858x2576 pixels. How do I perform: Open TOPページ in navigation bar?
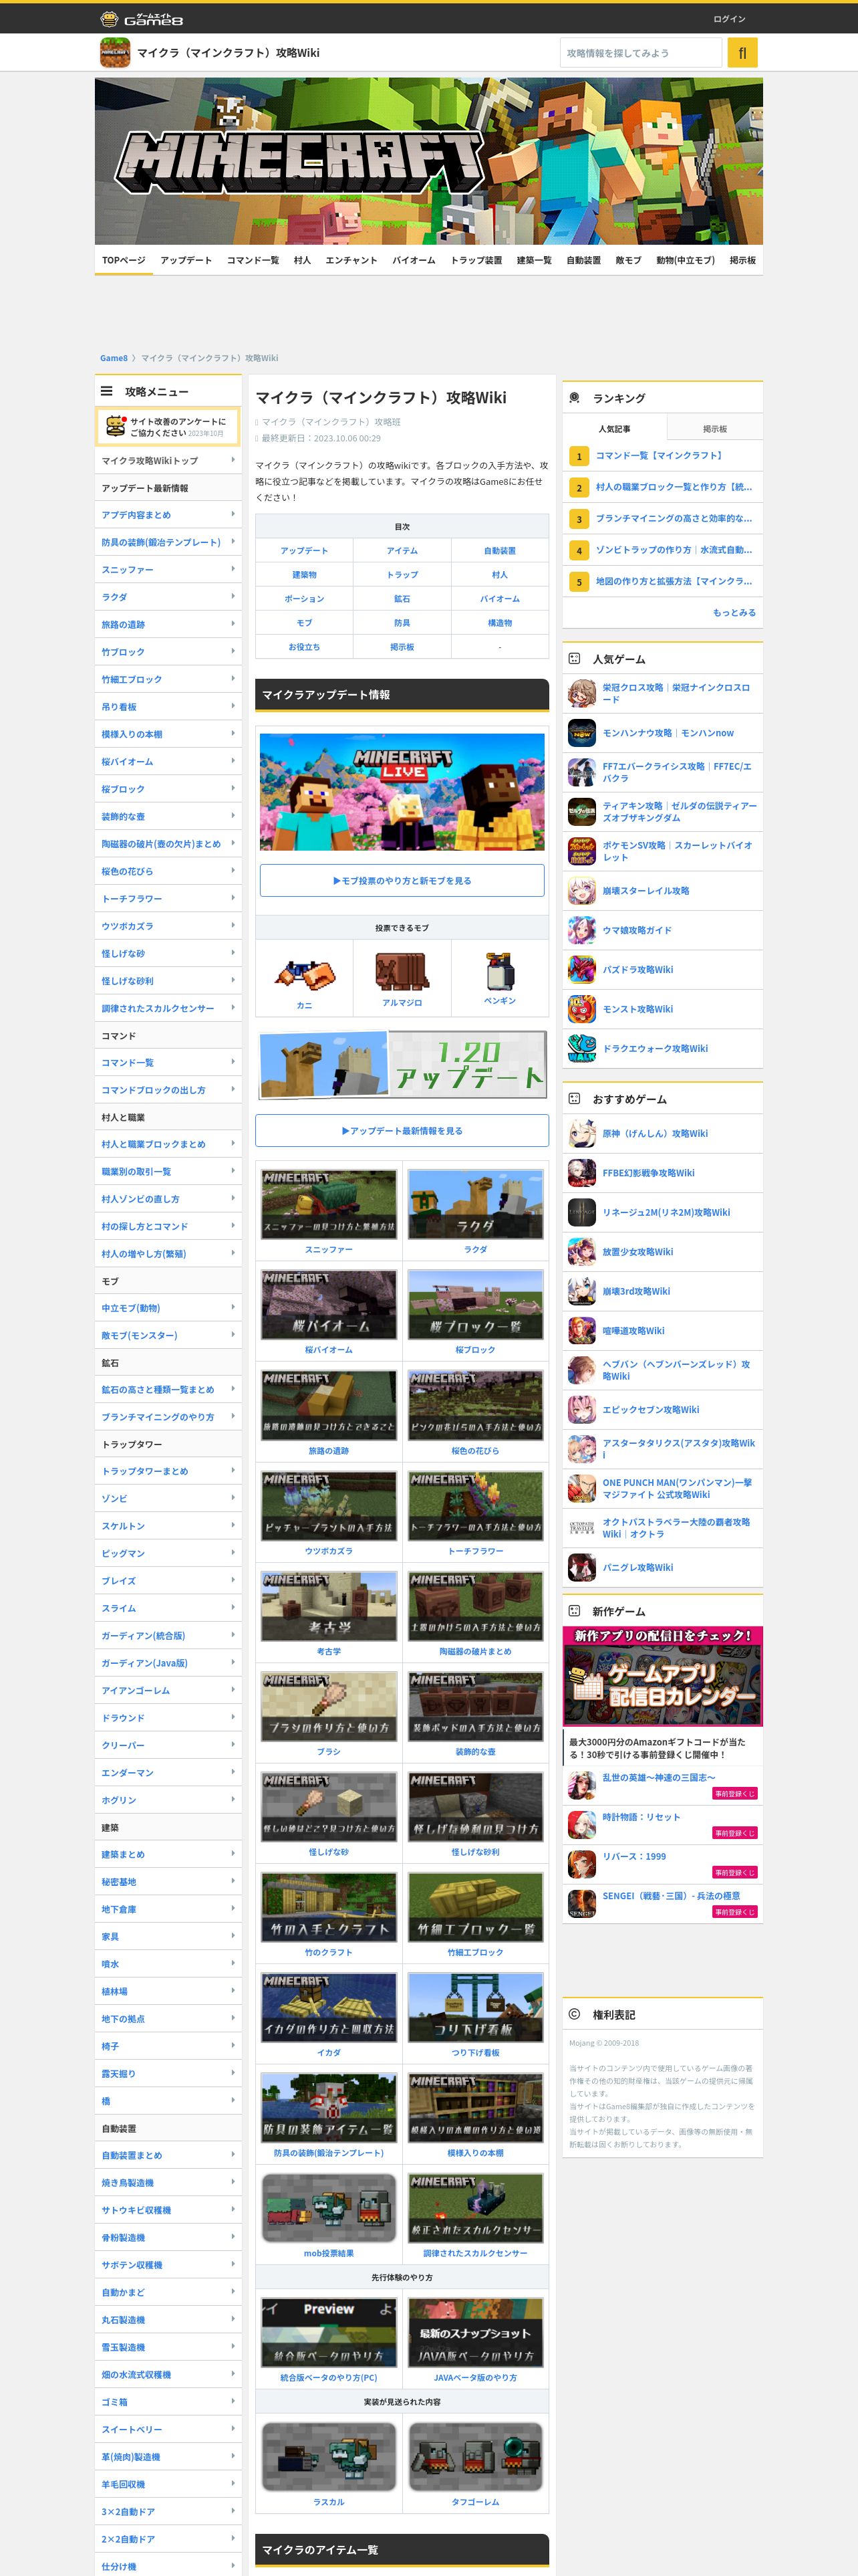(124, 260)
